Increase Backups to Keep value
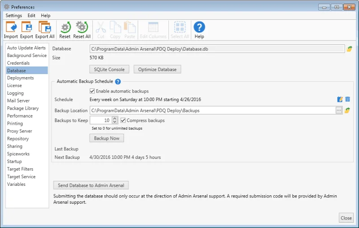This screenshot has height=228, width=359. click(x=115, y=118)
